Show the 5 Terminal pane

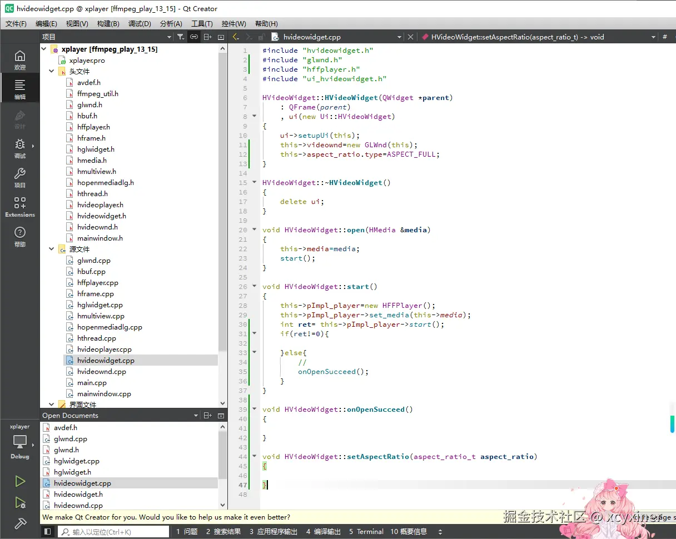(x=366, y=532)
